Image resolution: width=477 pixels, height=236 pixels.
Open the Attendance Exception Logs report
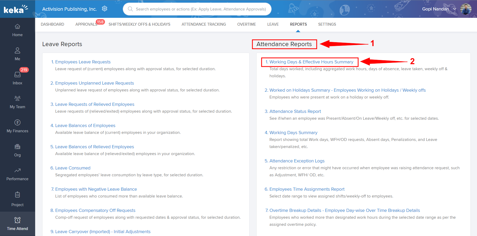click(x=297, y=161)
